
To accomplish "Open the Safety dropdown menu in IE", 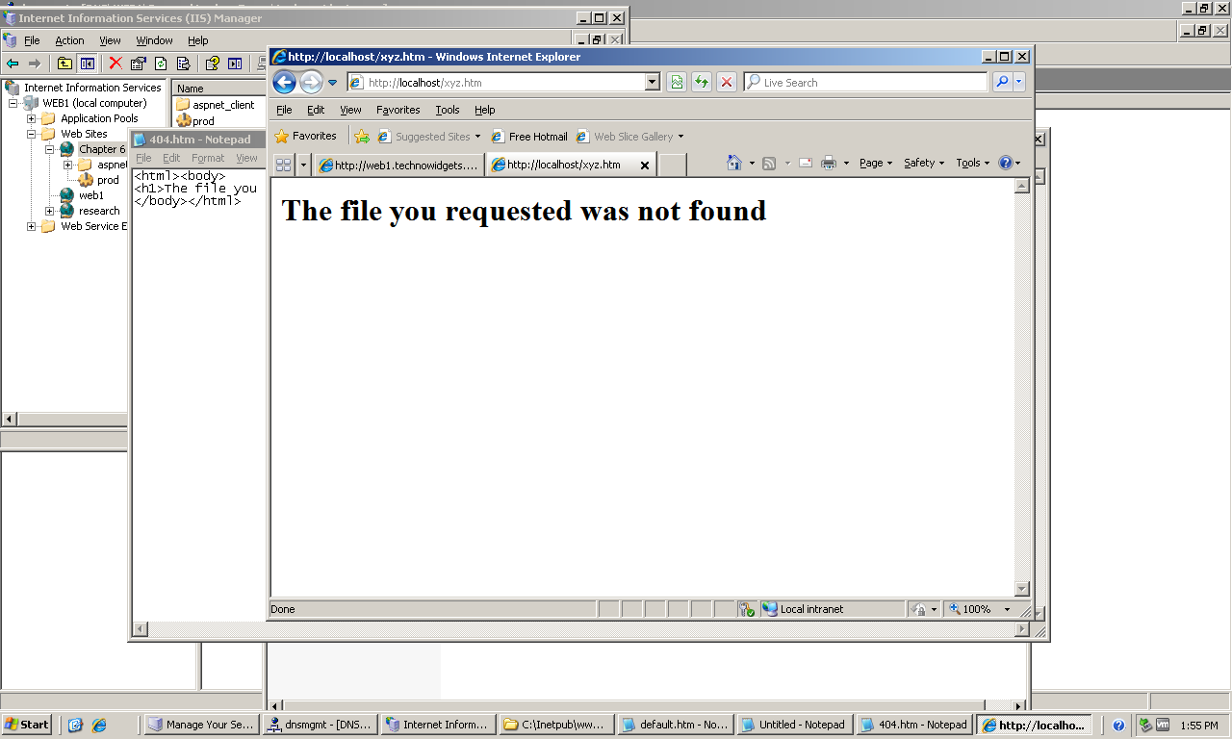I will click(923, 164).
